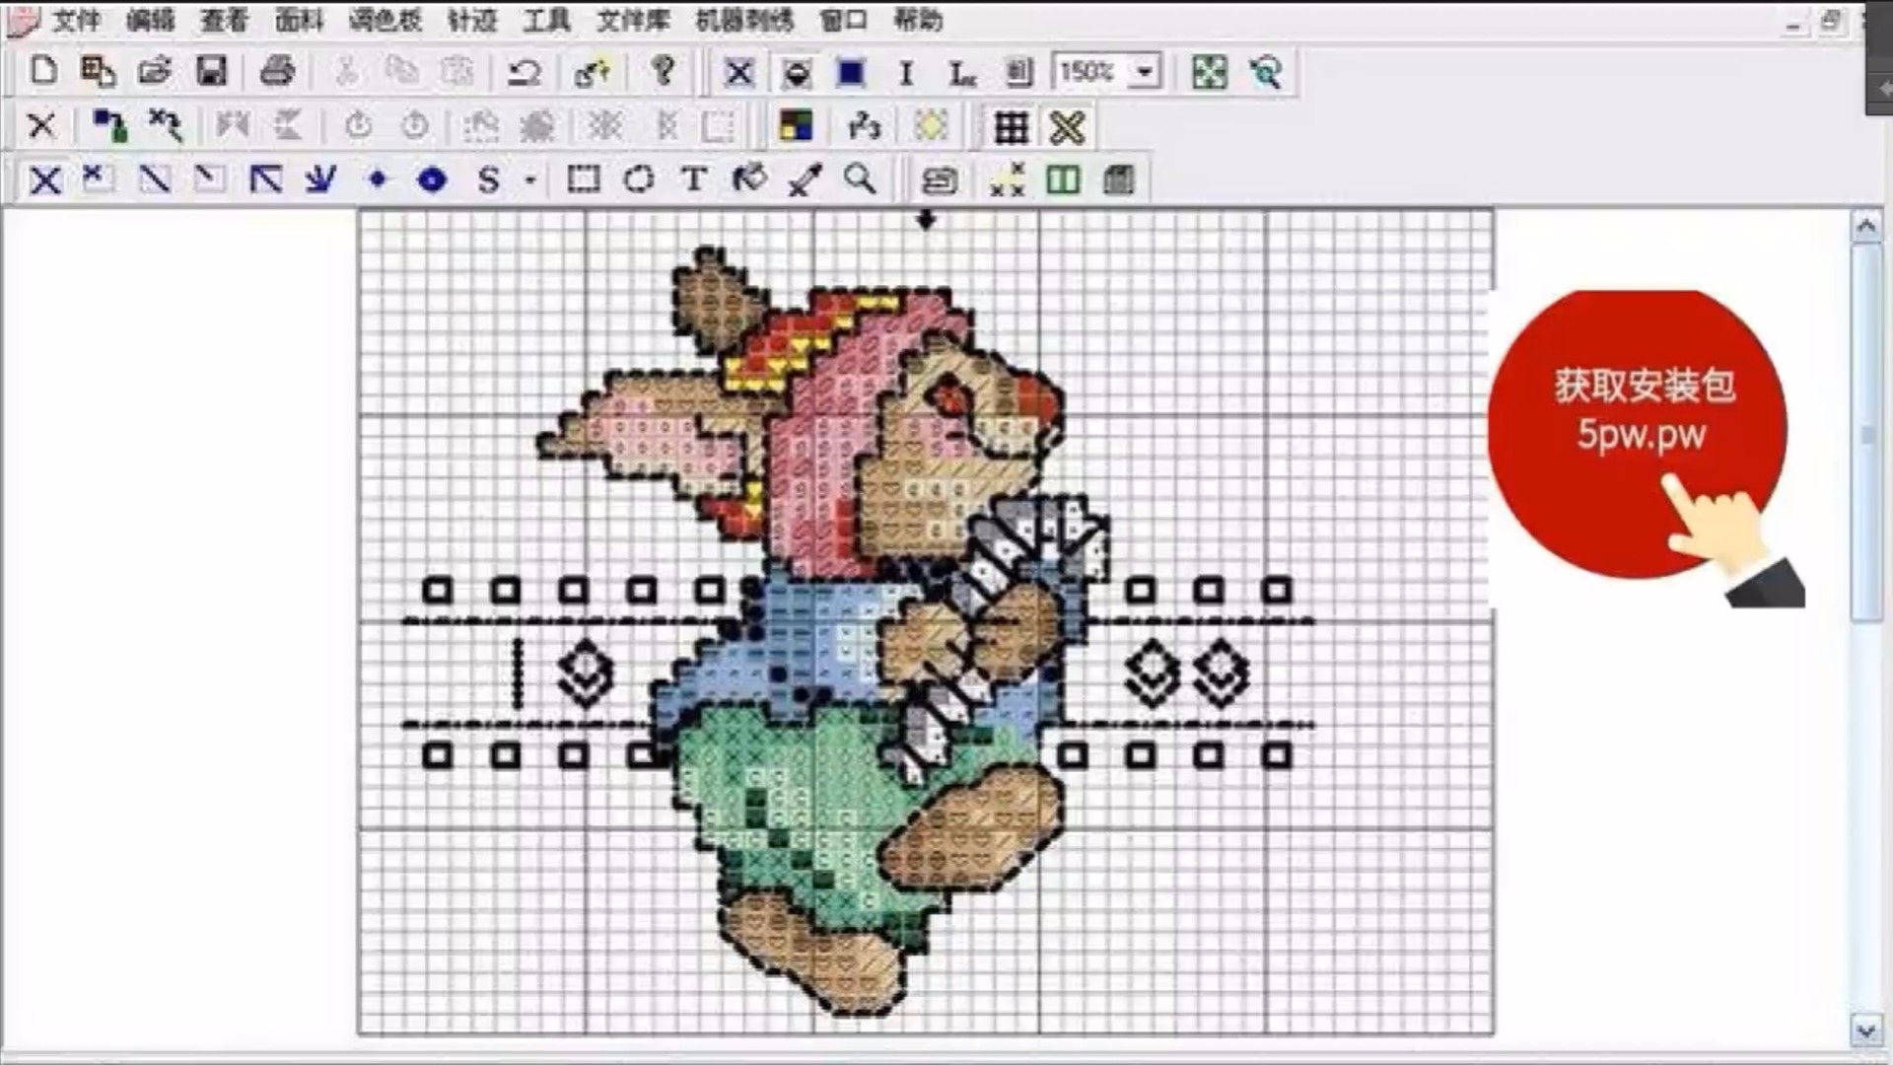
Task: Toggle stitch view as crosses button
Action: [738, 72]
